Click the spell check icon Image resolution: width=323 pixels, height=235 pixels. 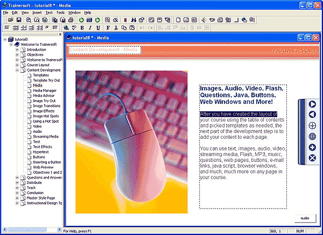click(x=74, y=28)
